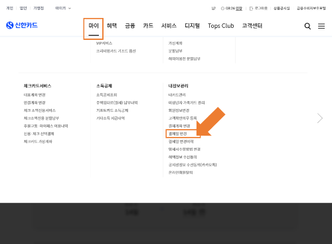Switch to 개인 customer type
Viewport: 332px width, 244px height.
click(x=9, y=8)
